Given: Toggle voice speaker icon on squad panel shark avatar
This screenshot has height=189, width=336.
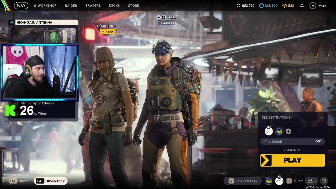Looking at the screenshot, I should [x=269, y=127].
